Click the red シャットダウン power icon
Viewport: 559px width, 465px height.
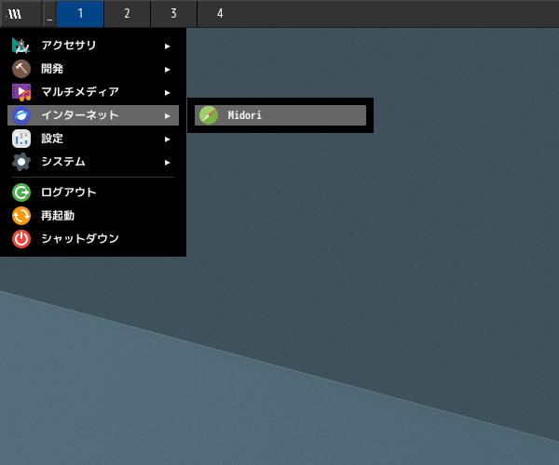click(x=21, y=239)
